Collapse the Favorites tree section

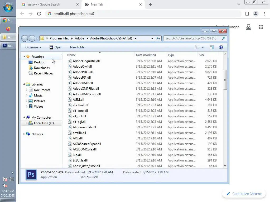coord(24,57)
